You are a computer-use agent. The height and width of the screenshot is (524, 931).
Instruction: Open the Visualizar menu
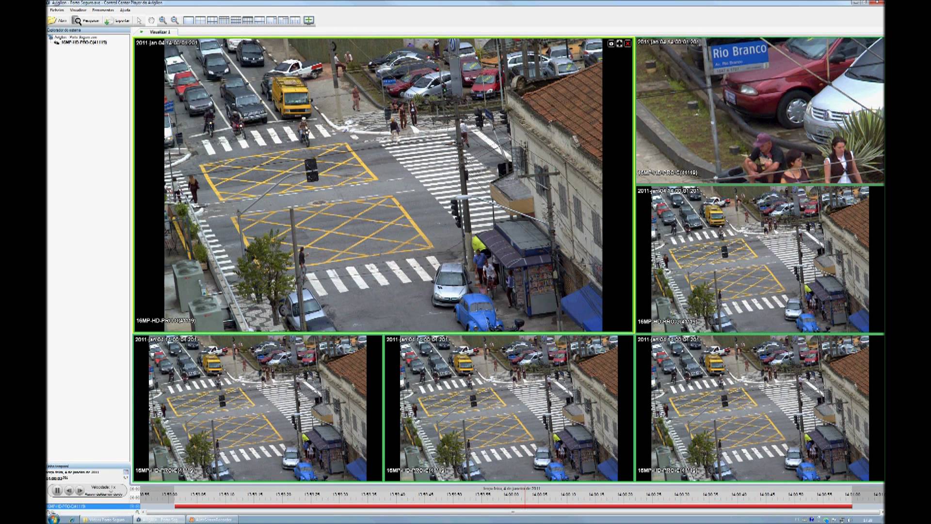pos(78,10)
